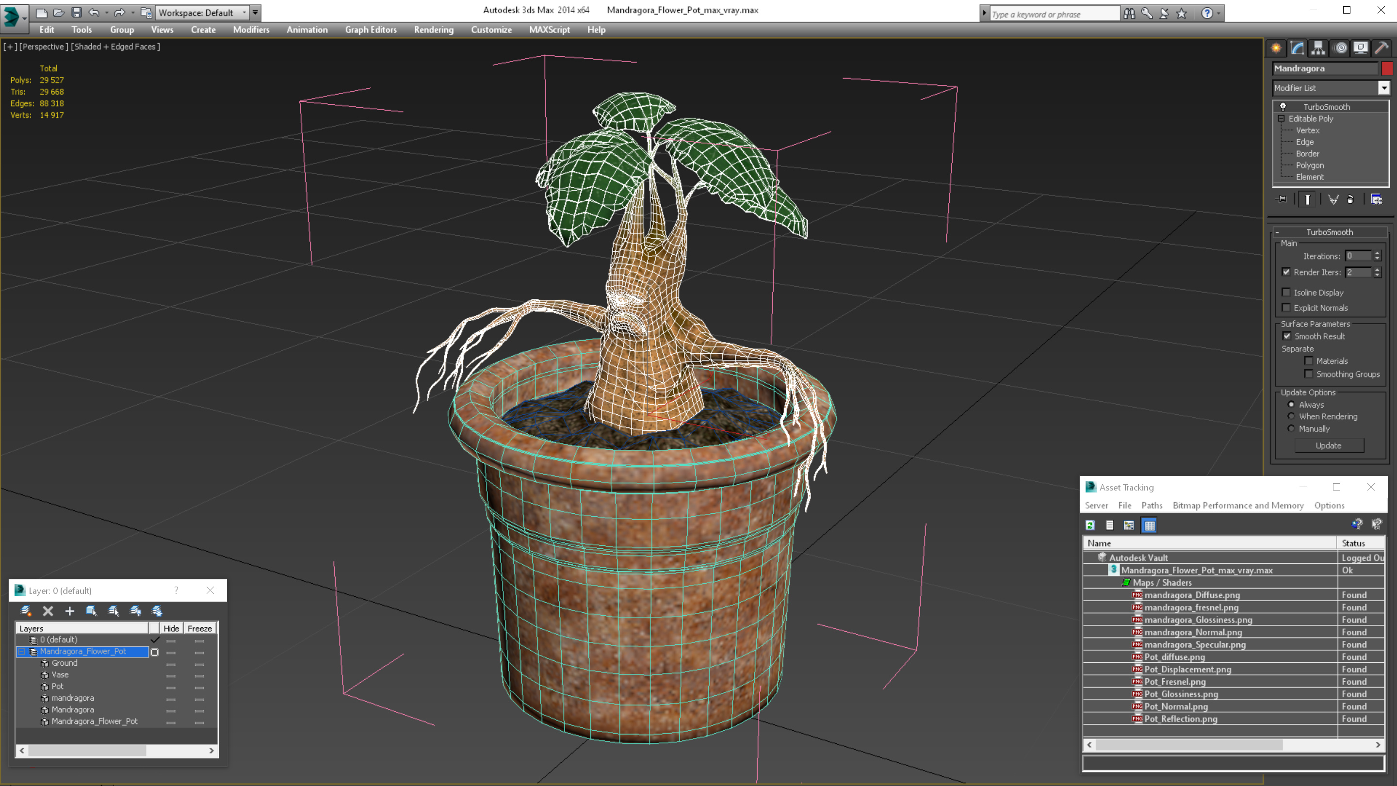Open Bitmap Performance and Memory menu

(1238, 505)
